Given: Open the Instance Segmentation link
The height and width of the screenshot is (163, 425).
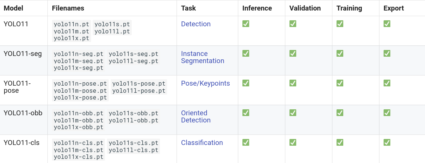Looking at the screenshot, I should point(203,57).
